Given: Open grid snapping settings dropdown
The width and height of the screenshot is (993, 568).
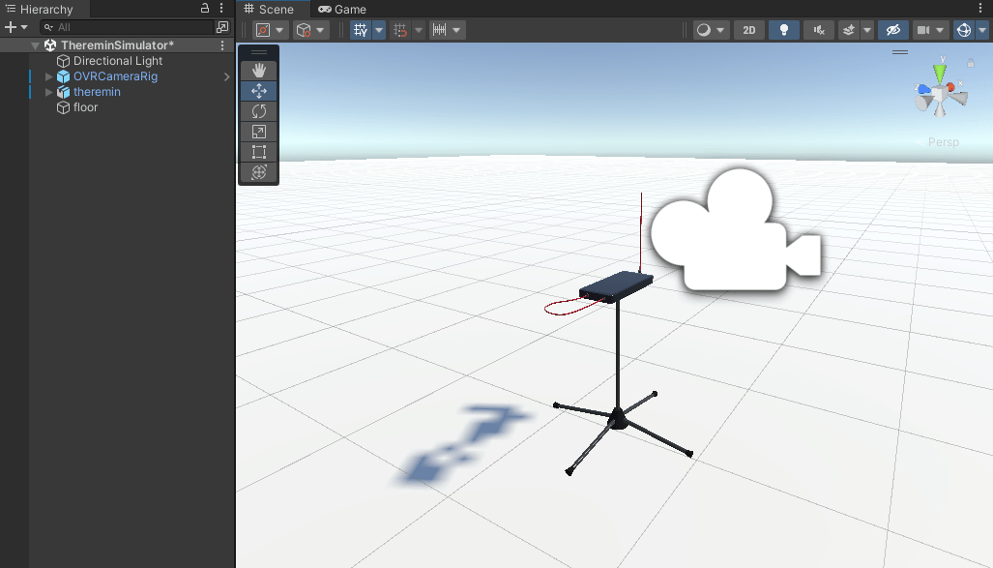Looking at the screenshot, I should 418,30.
